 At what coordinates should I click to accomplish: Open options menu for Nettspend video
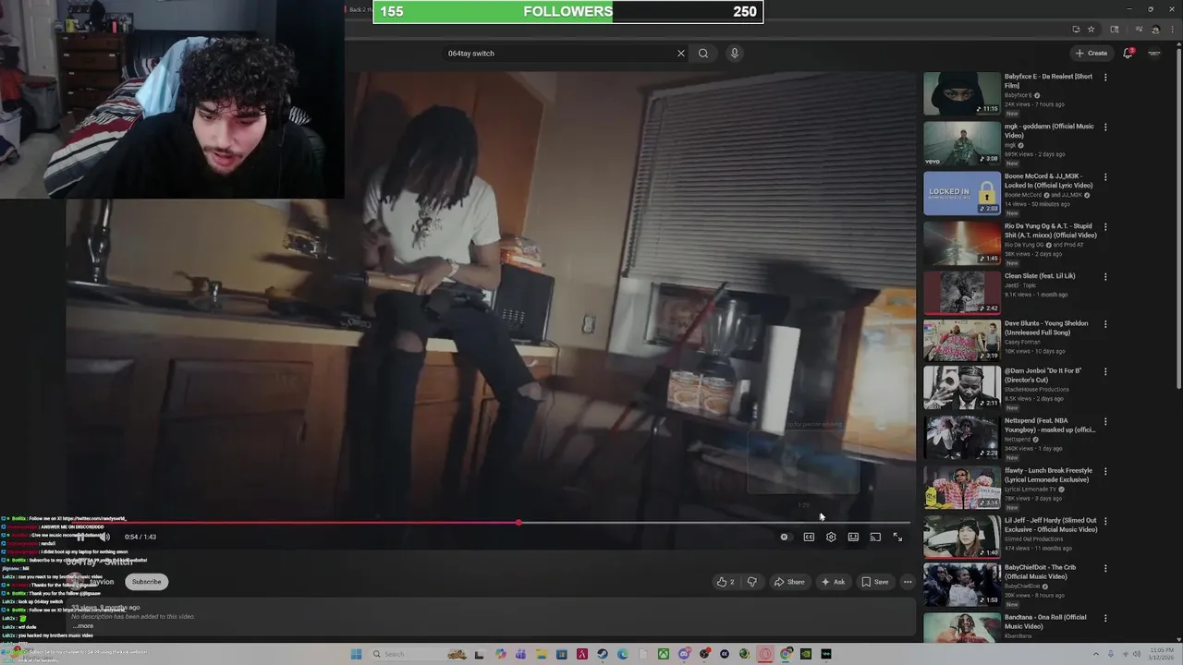point(1105,422)
